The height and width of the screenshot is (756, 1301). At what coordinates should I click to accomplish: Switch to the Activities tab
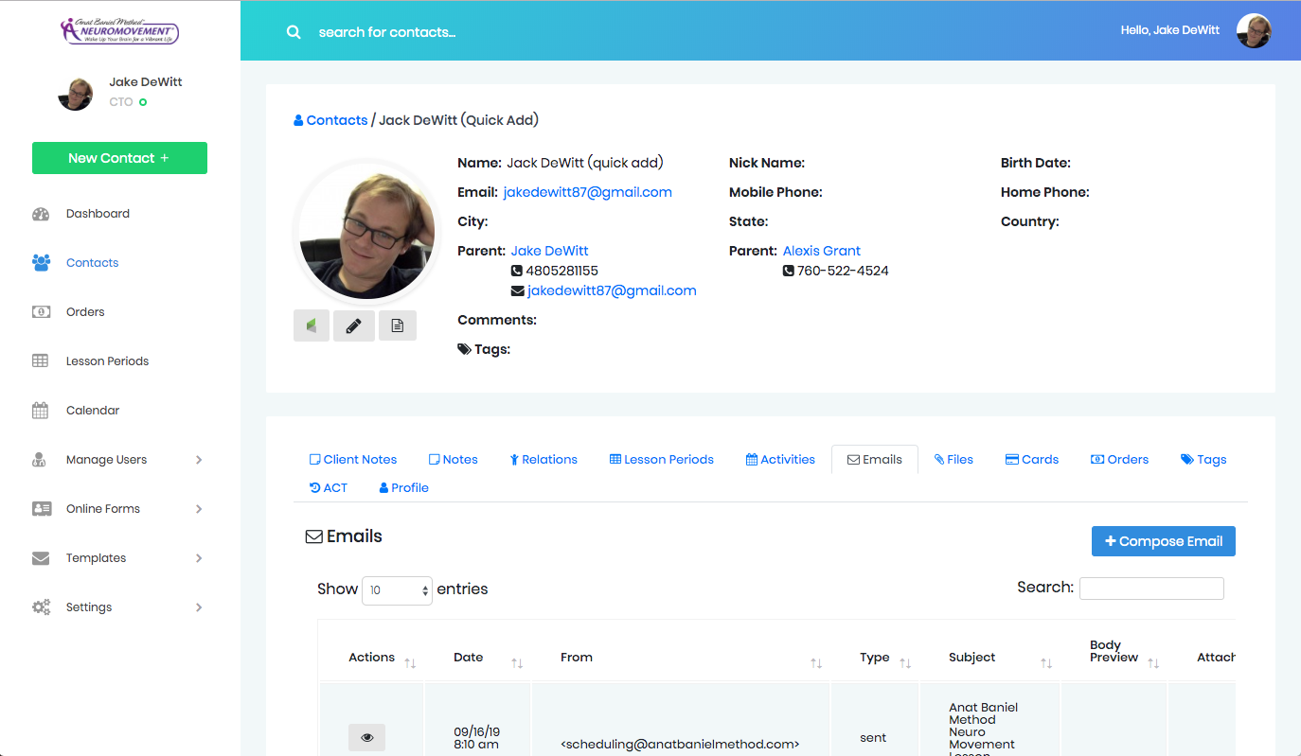[780, 460]
